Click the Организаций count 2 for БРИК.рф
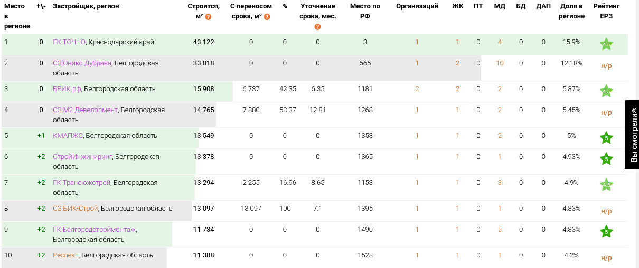This screenshot has width=639, height=268. (417, 89)
